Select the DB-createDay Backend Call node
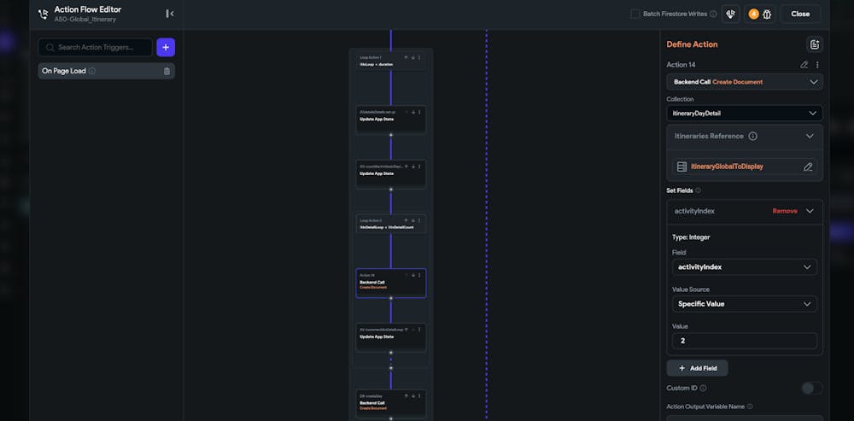Screen dimensions: 854x421 coord(390,404)
